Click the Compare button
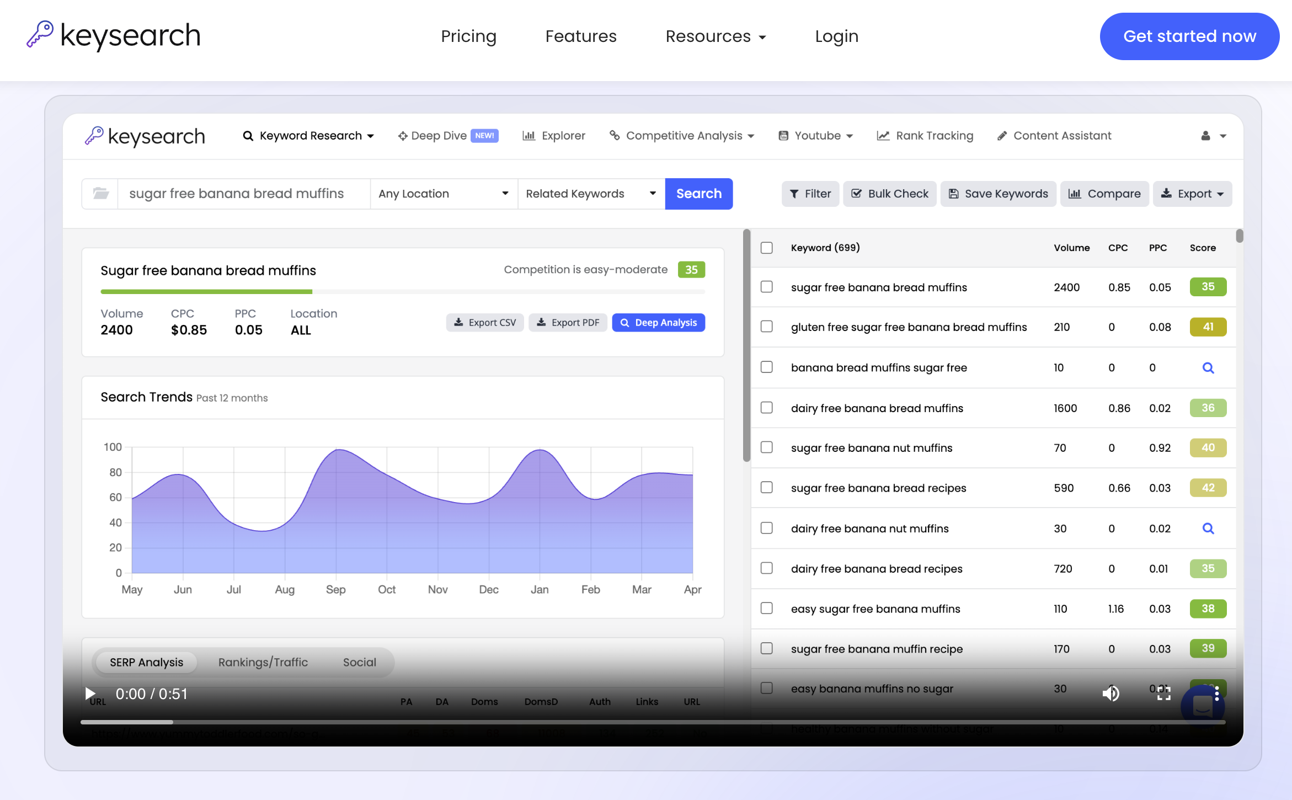Screen dimensions: 1292x800 tap(1104, 194)
